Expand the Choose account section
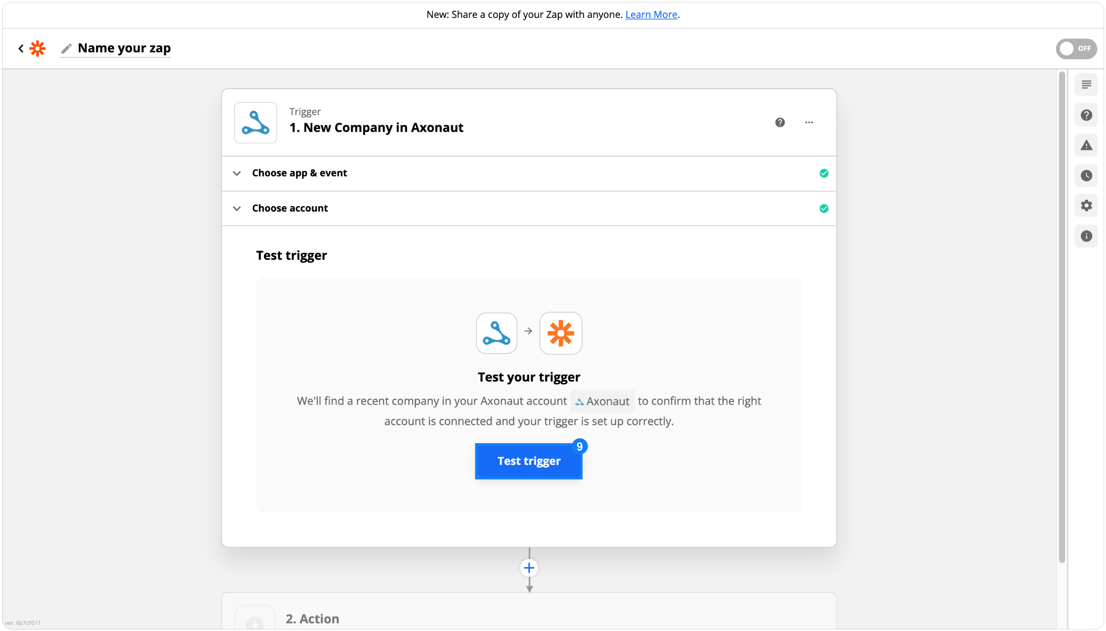Image resolution: width=1106 pixels, height=631 pixels. pos(529,208)
